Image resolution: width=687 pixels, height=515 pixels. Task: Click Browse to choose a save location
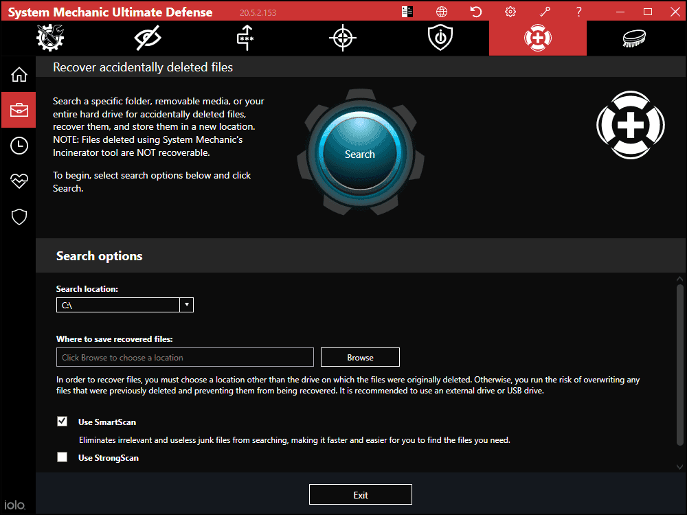[360, 357]
